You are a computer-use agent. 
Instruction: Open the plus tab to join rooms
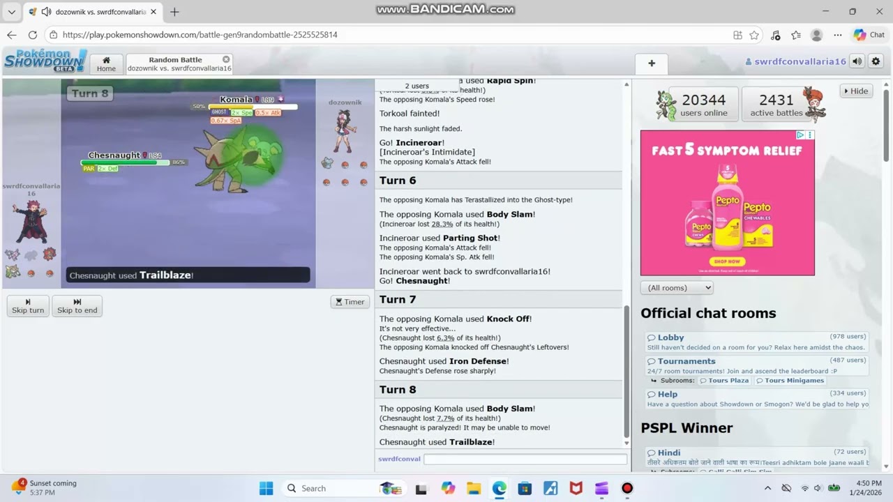tap(652, 63)
